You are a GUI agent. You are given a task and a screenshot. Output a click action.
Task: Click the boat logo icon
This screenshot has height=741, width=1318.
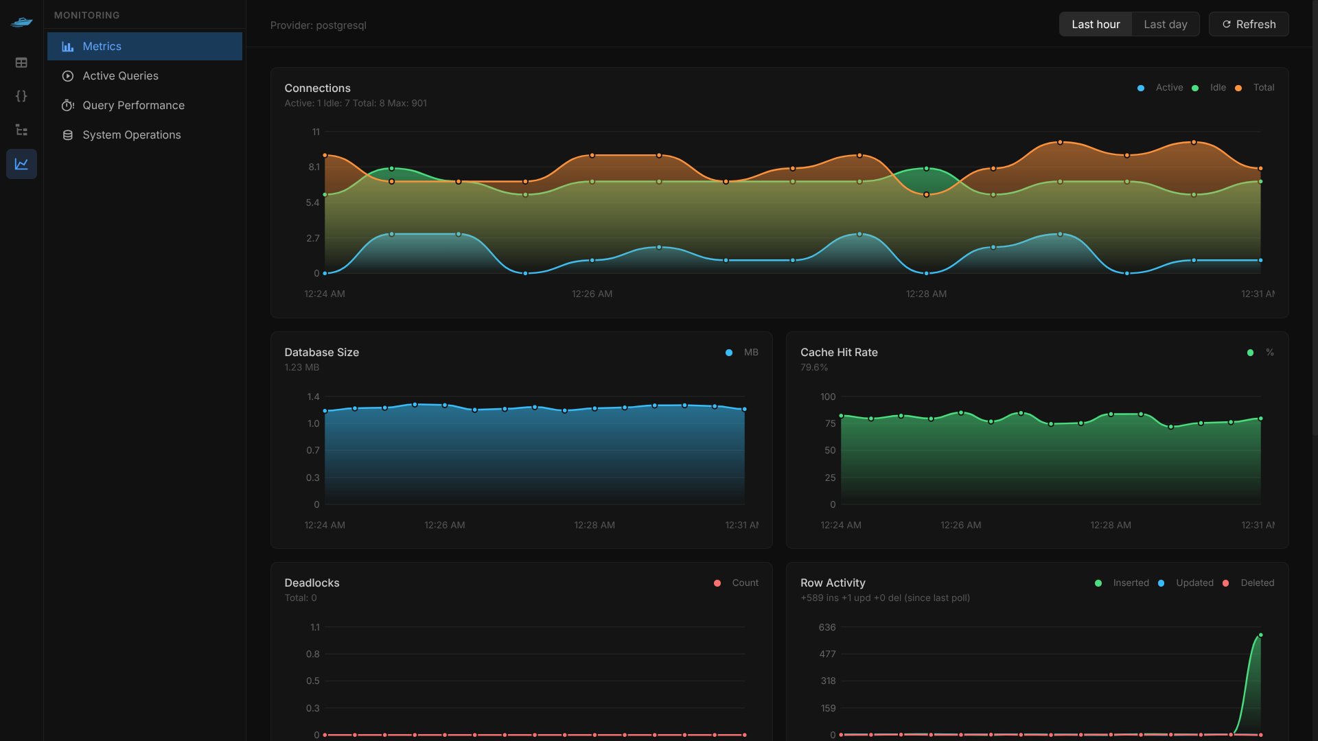[x=21, y=23]
